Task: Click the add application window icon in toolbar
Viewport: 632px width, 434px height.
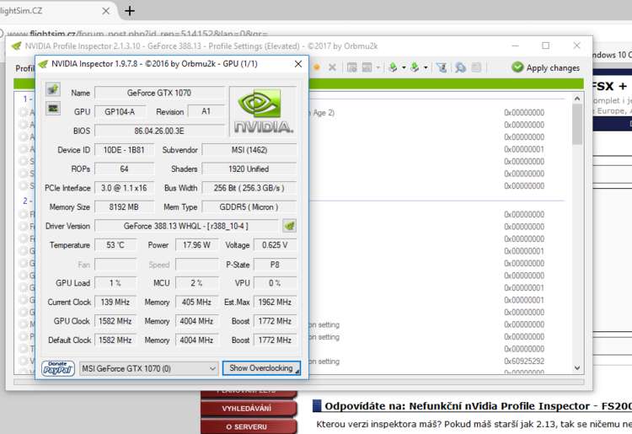Action: point(352,67)
